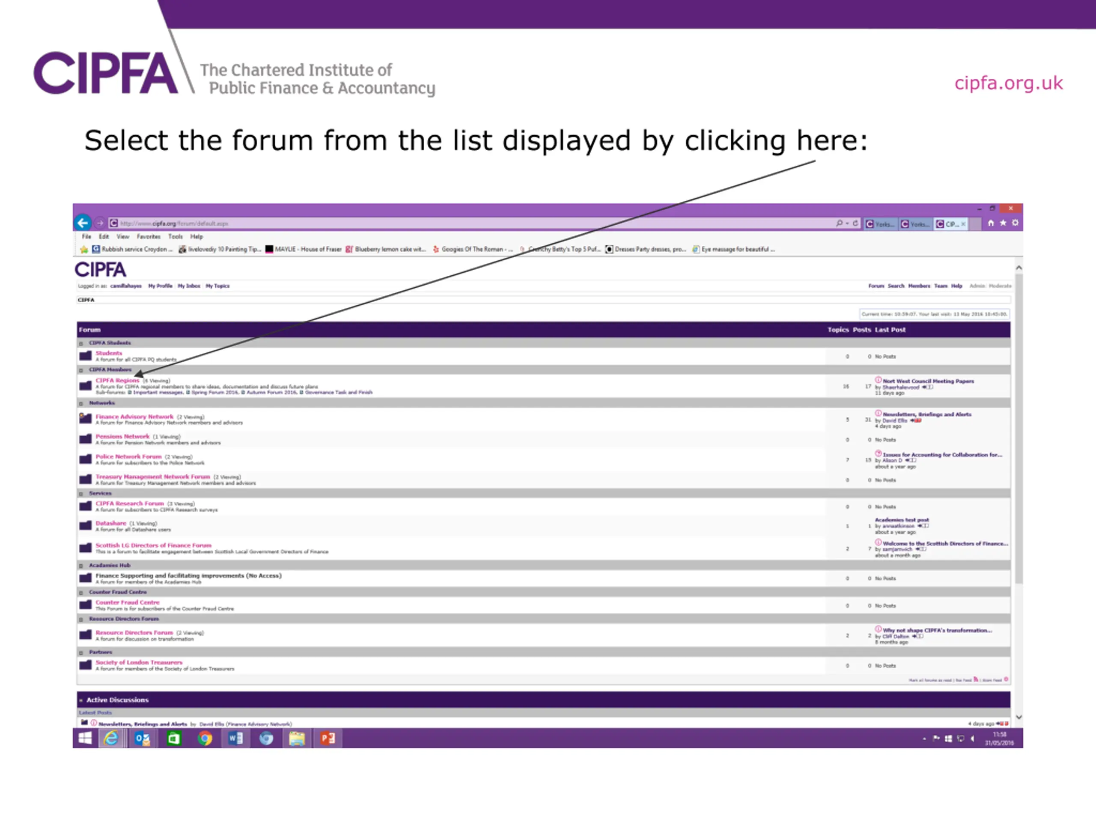Image resolution: width=1096 pixels, height=822 pixels.
Task: Collapse the Resource Directors Forum category header
Action: point(81,619)
